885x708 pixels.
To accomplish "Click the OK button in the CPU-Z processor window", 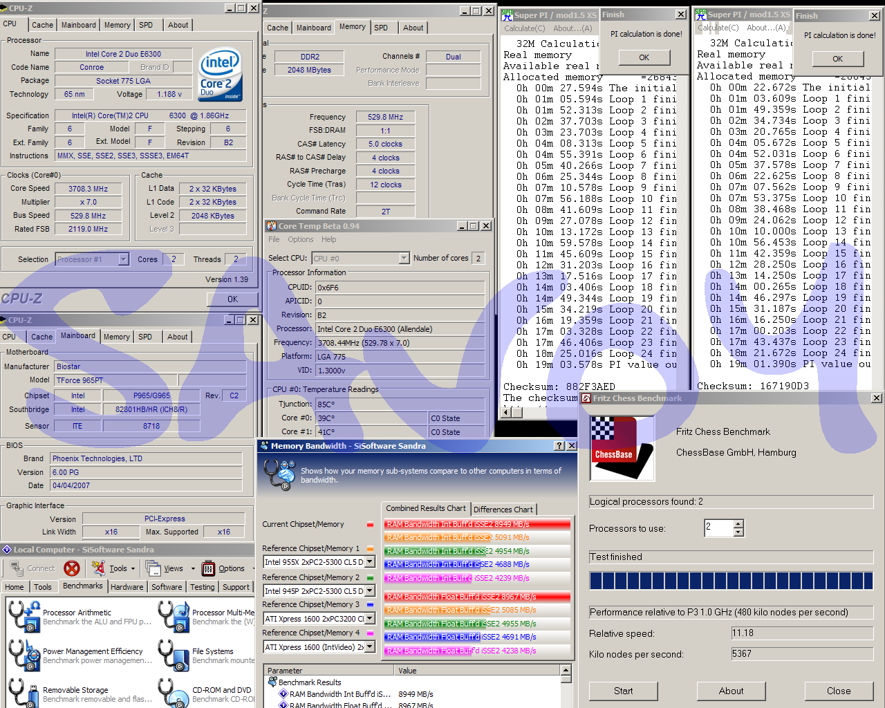I will [x=232, y=299].
